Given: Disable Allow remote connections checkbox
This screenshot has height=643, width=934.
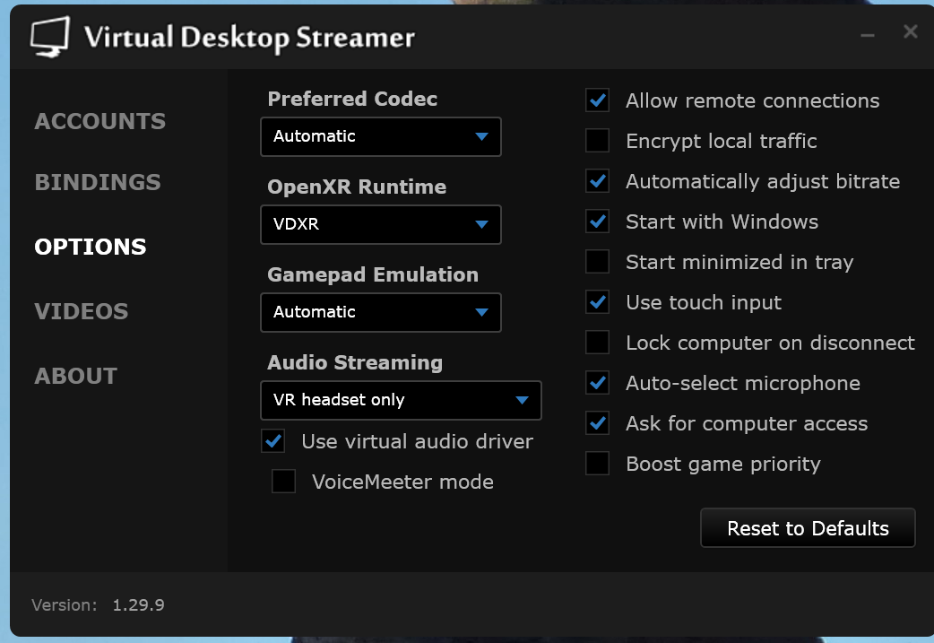Looking at the screenshot, I should (598, 100).
